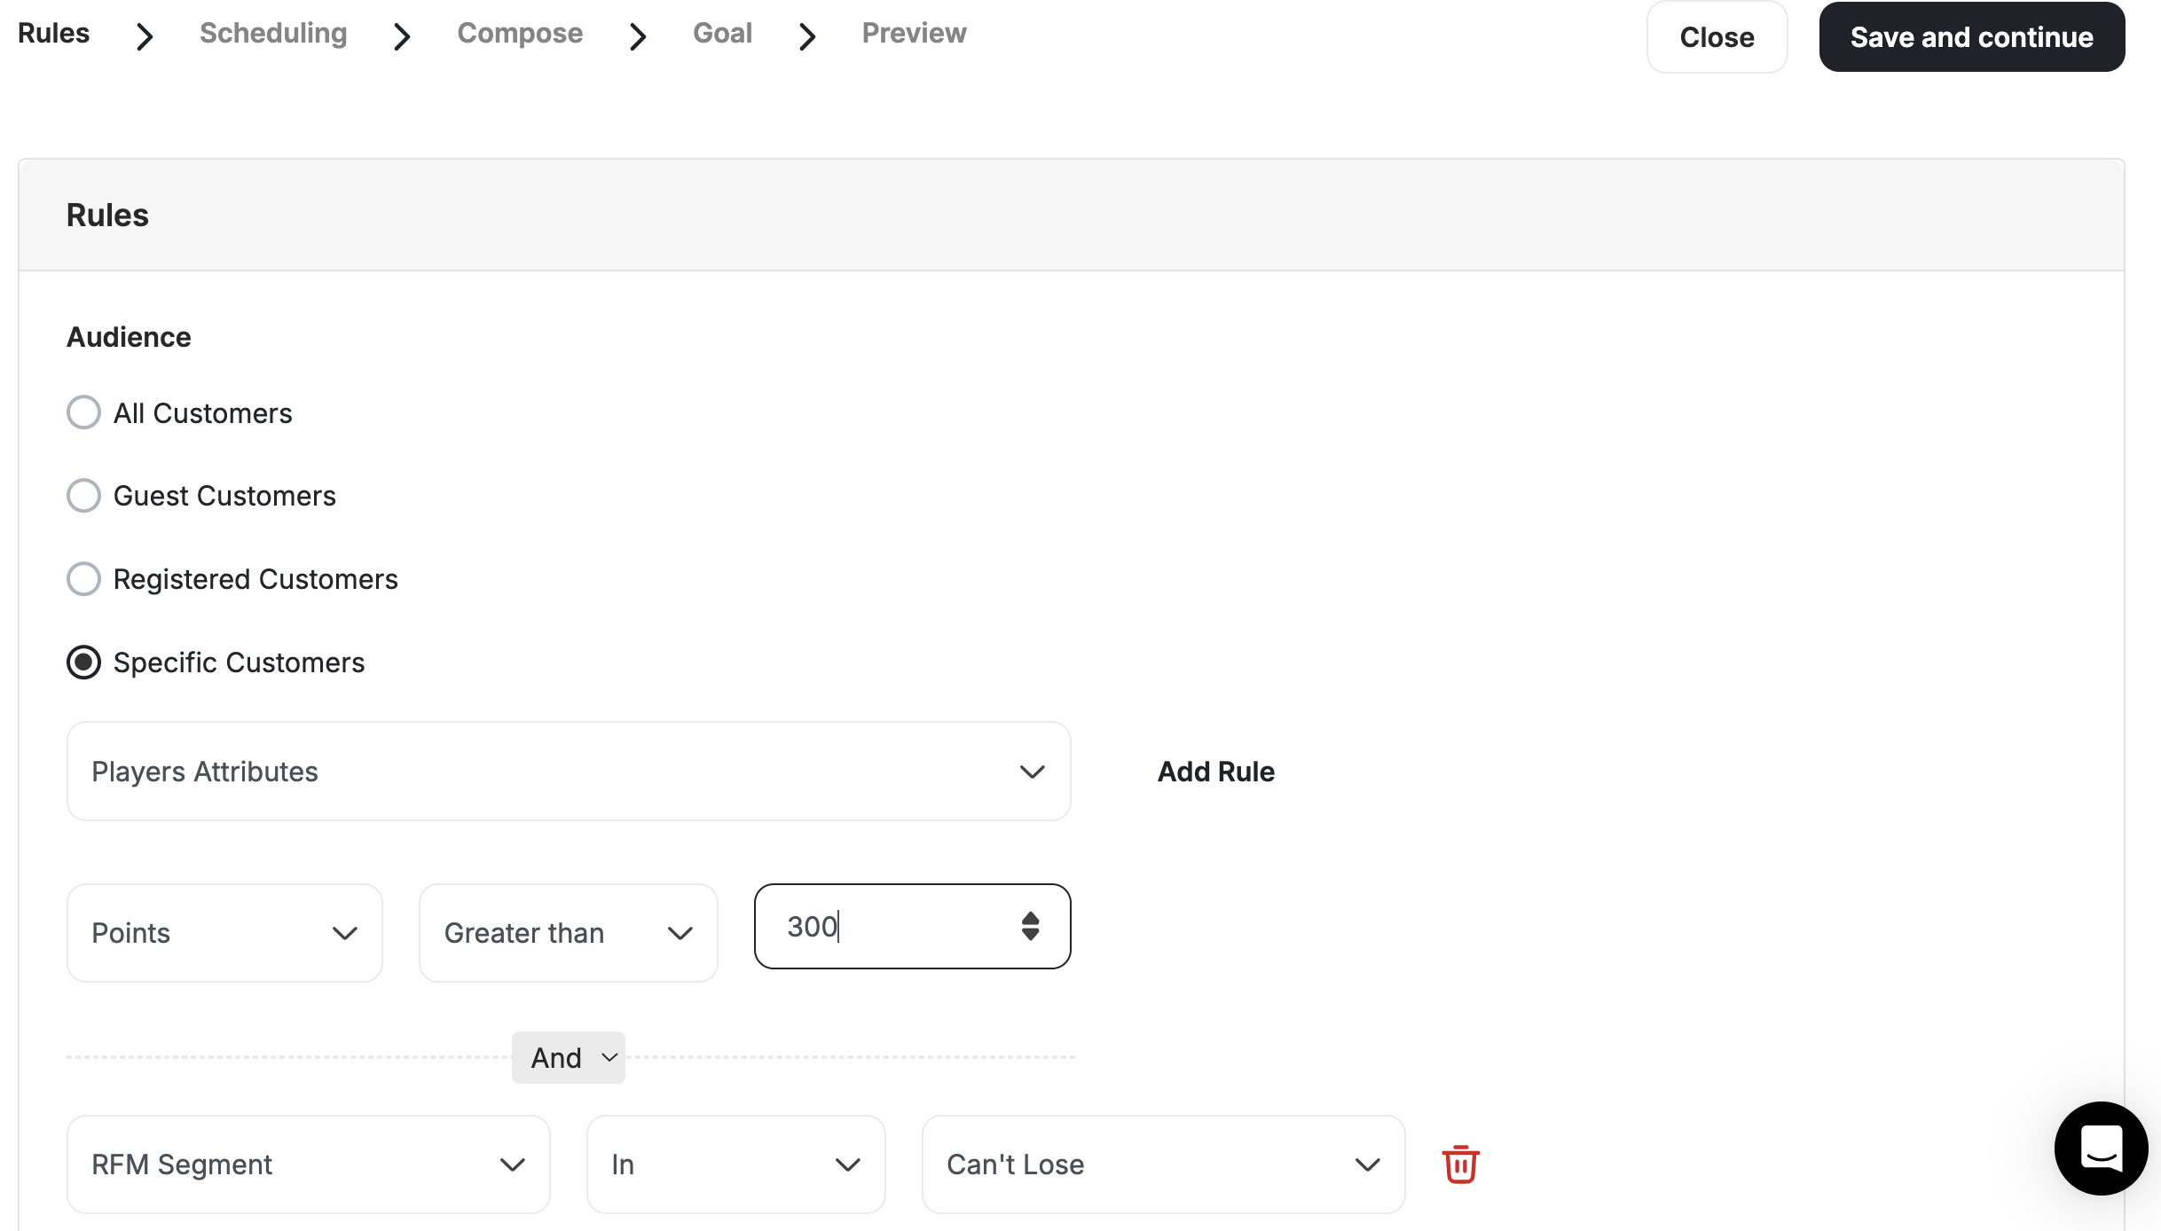Image resolution: width=2161 pixels, height=1231 pixels.
Task: Increase the points value with the stepper
Action: (1031, 919)
